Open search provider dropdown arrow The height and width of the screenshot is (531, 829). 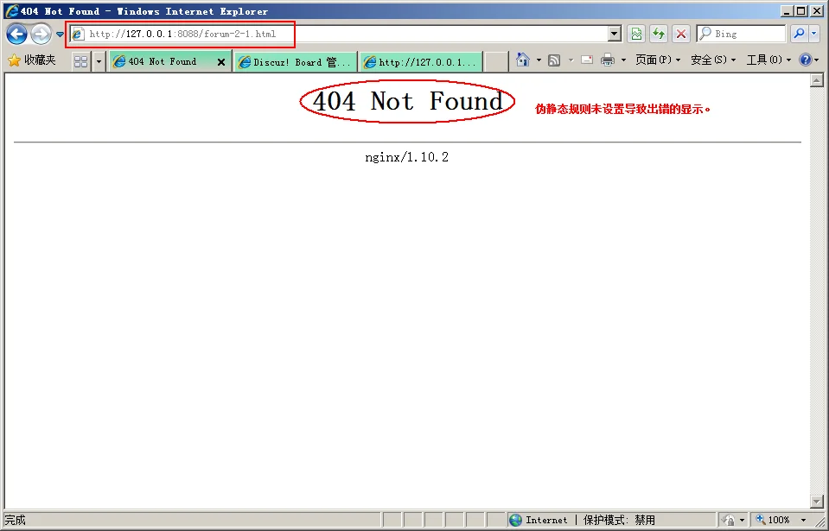coord(814,34)
